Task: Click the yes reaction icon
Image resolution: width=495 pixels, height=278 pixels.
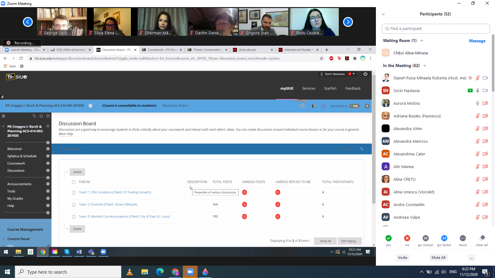Action: [389, 238]
